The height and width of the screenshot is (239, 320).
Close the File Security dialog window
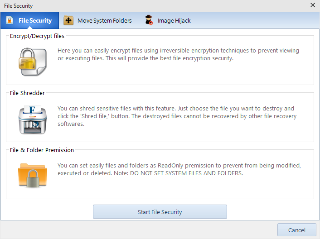[x=312, y=5]
